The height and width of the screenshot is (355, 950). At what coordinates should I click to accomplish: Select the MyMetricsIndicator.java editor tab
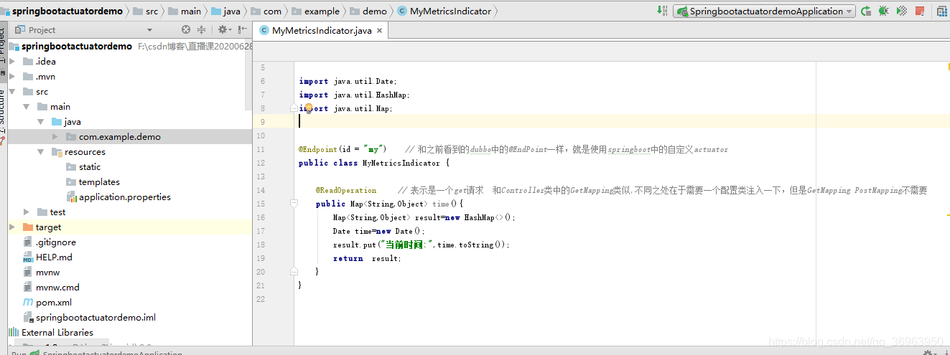[x=322, y=30]
